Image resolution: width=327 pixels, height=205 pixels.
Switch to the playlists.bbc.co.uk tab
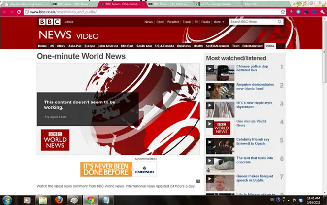coord(26,4)
